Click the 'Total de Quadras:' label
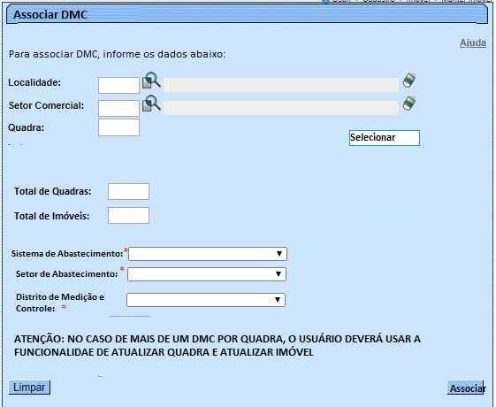This screenshot has height=407, width=496. (x=52, y=191)
